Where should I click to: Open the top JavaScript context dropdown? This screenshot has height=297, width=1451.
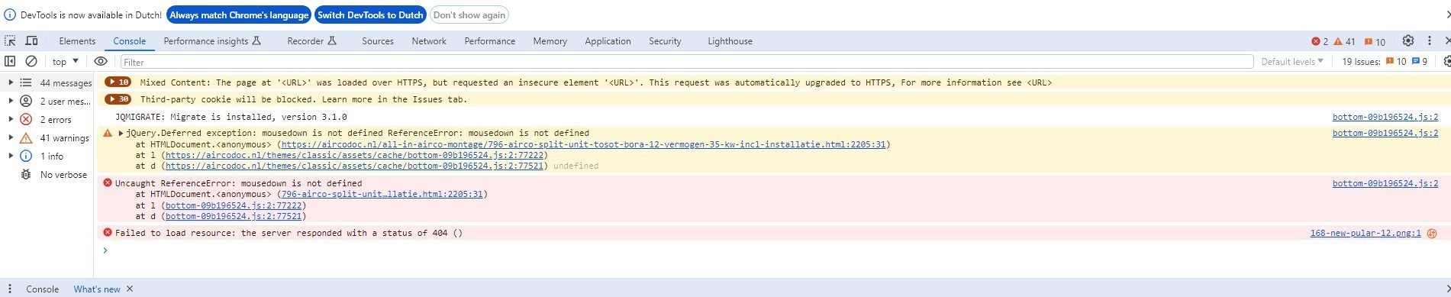65,61
